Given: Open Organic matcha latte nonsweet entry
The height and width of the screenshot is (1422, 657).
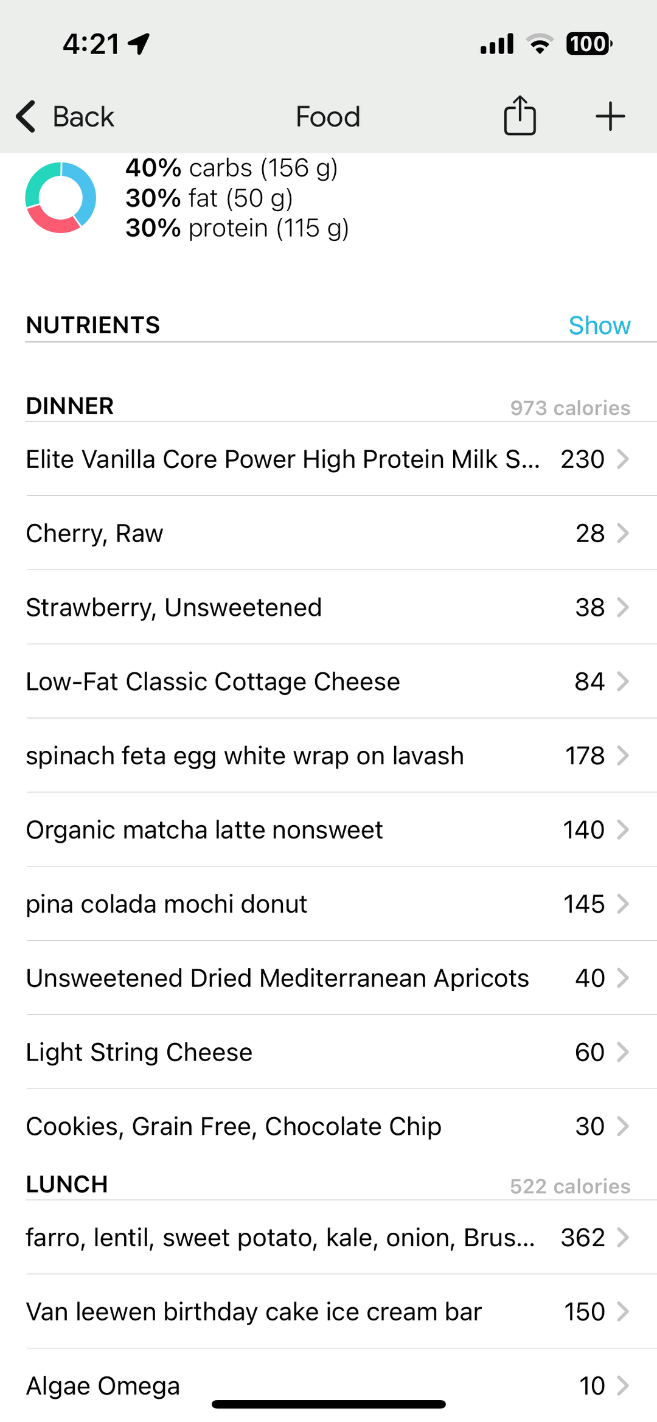Looking at the screenshot, I should [204, 830].
